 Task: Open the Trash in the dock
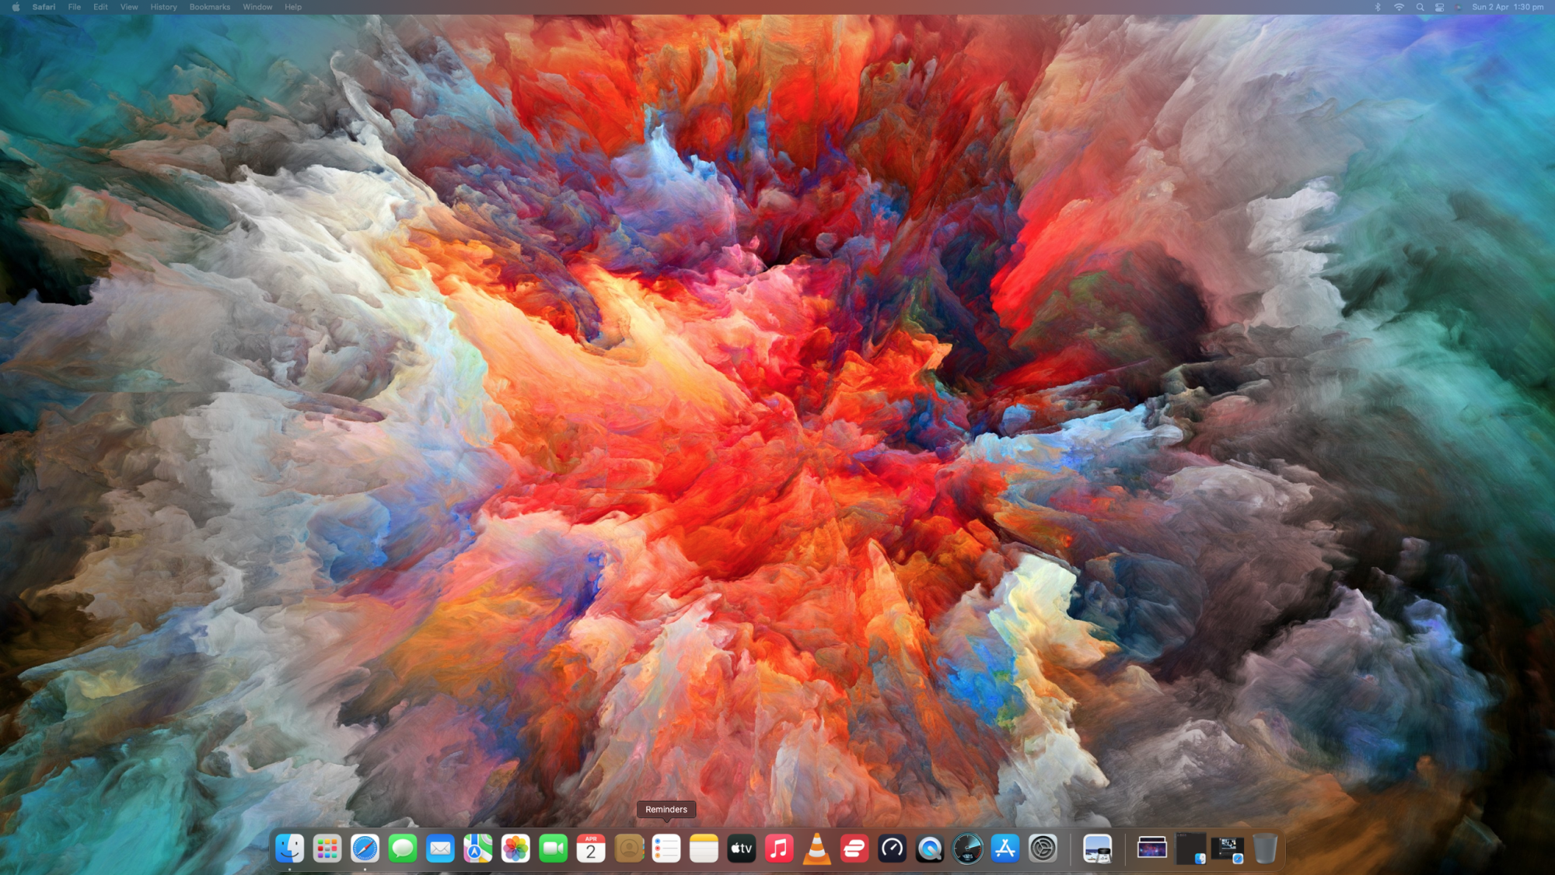click(1265, 849)
